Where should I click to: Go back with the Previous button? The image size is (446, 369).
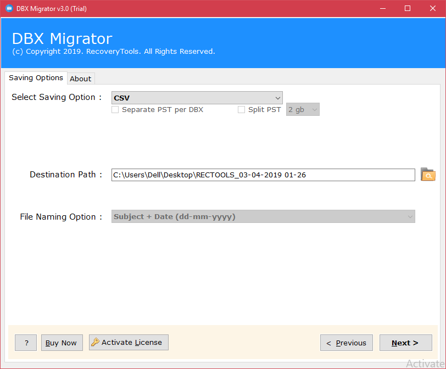coord(347,343)
